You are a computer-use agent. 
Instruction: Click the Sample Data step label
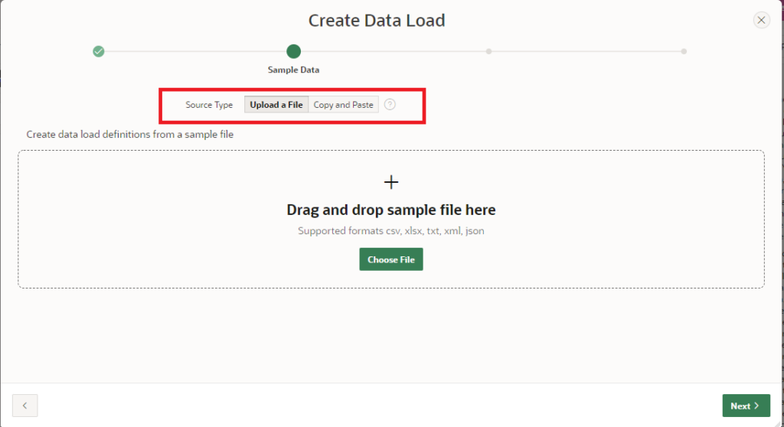(x=293, y=70)
